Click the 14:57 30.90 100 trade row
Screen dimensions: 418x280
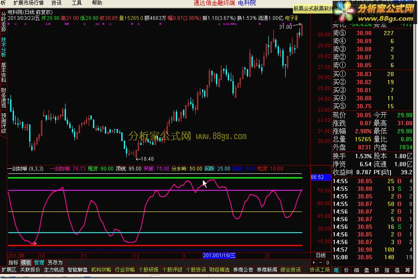[x=372, y=250]
